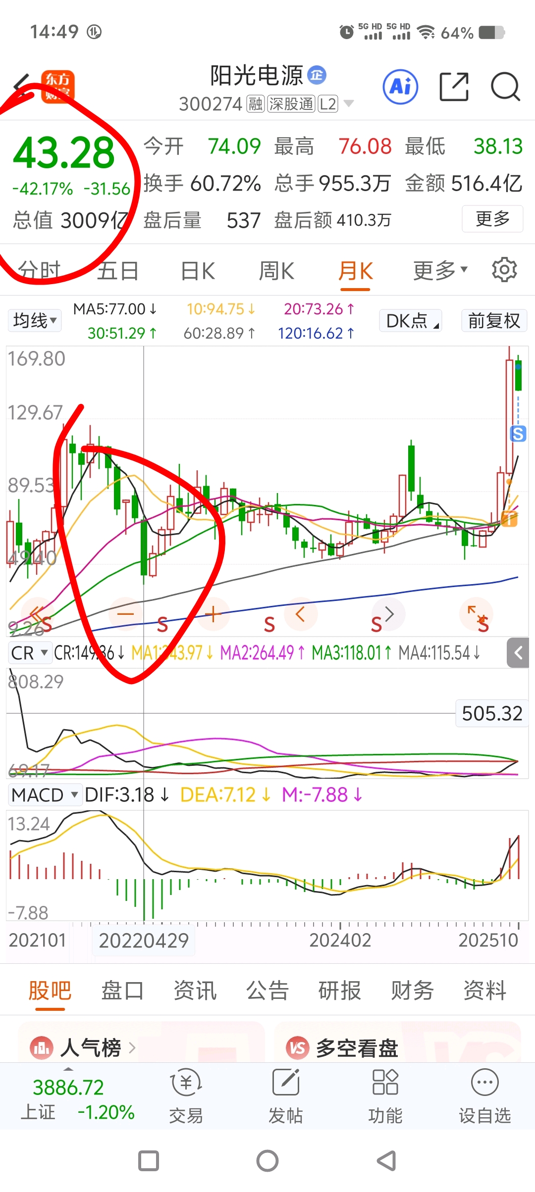The image size is (535, 1192).
Task: Tap the plus zoom-in chart button
Action: 213,614
